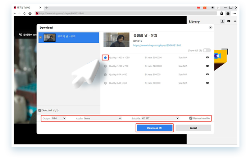
Task: Switch to light theme sun icon
Action: 213,8
